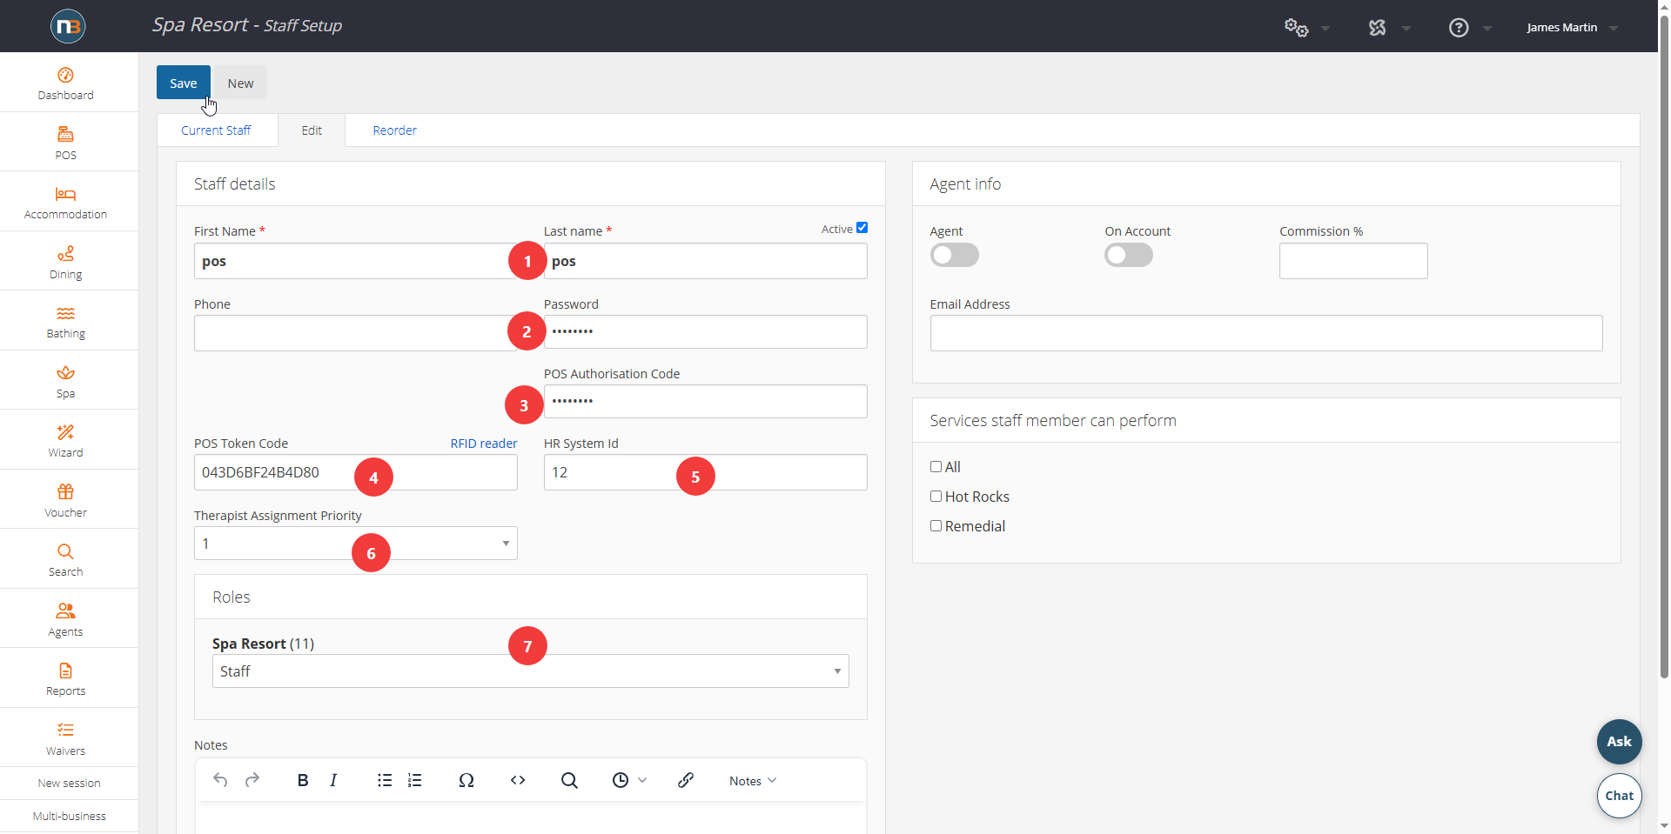Expand the settings gears dropdown arrow
Image resolution: width=1671 pixels, height=834 pixels.
point(1325,29)
